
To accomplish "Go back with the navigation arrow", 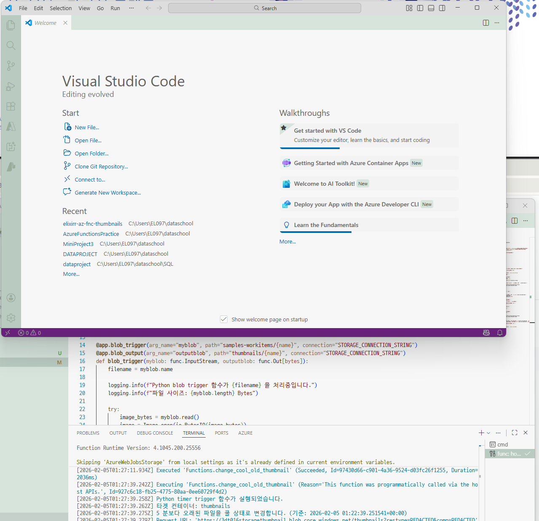I will pyautogui.click(x=148, y=8).
